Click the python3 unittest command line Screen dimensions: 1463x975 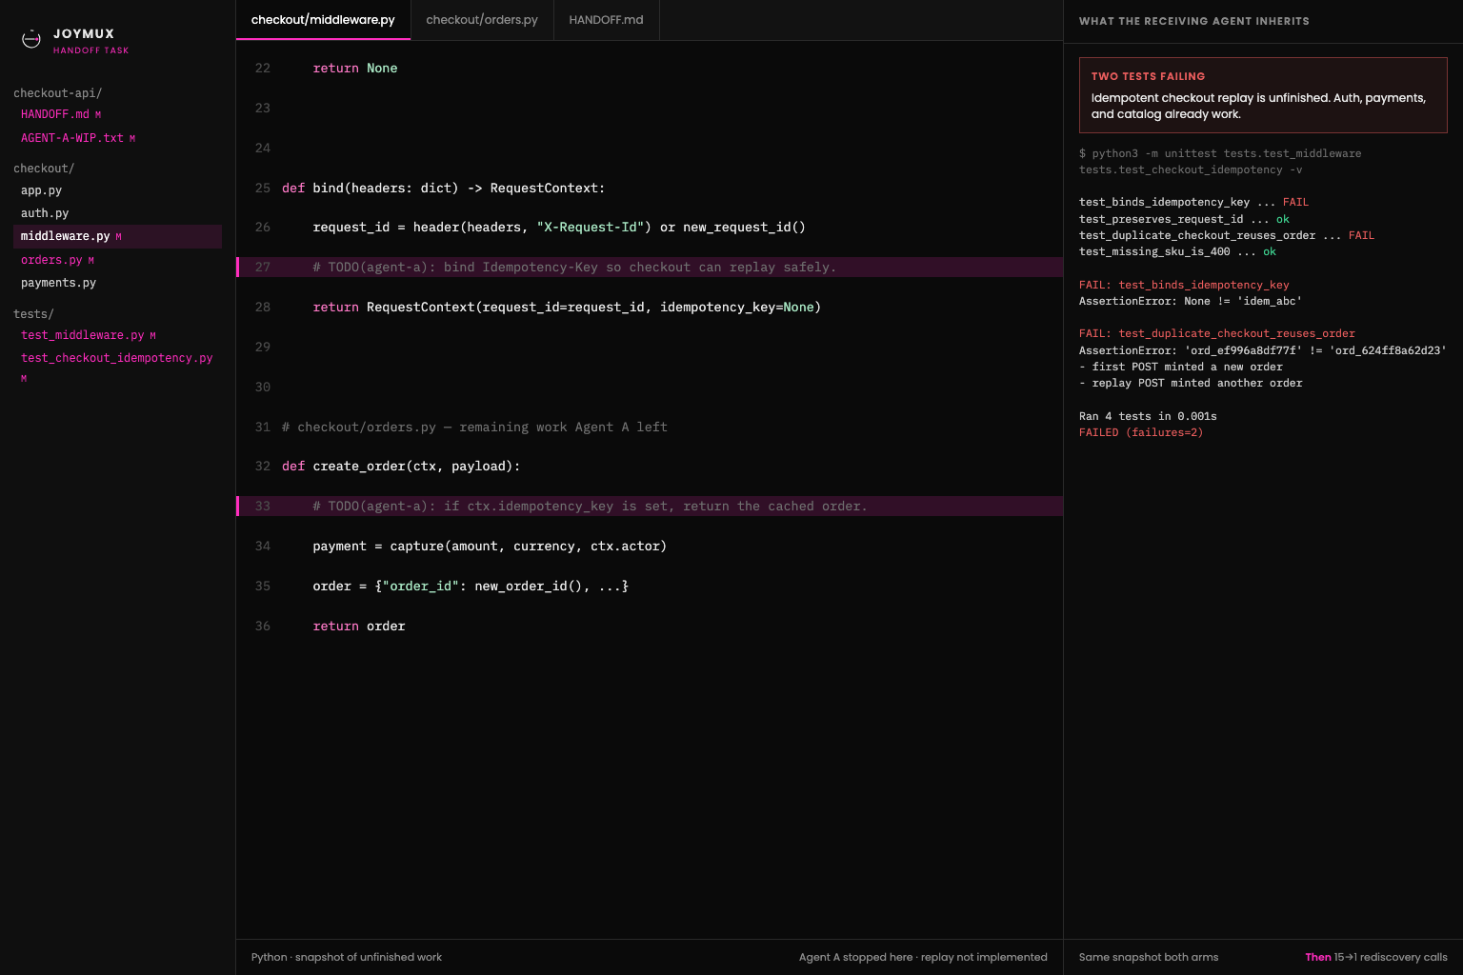pyautogui.click(x=1220, y=162)
